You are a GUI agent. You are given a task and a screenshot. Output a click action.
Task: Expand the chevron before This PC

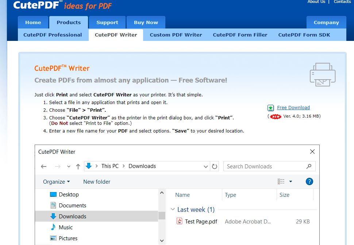[97, 166]
